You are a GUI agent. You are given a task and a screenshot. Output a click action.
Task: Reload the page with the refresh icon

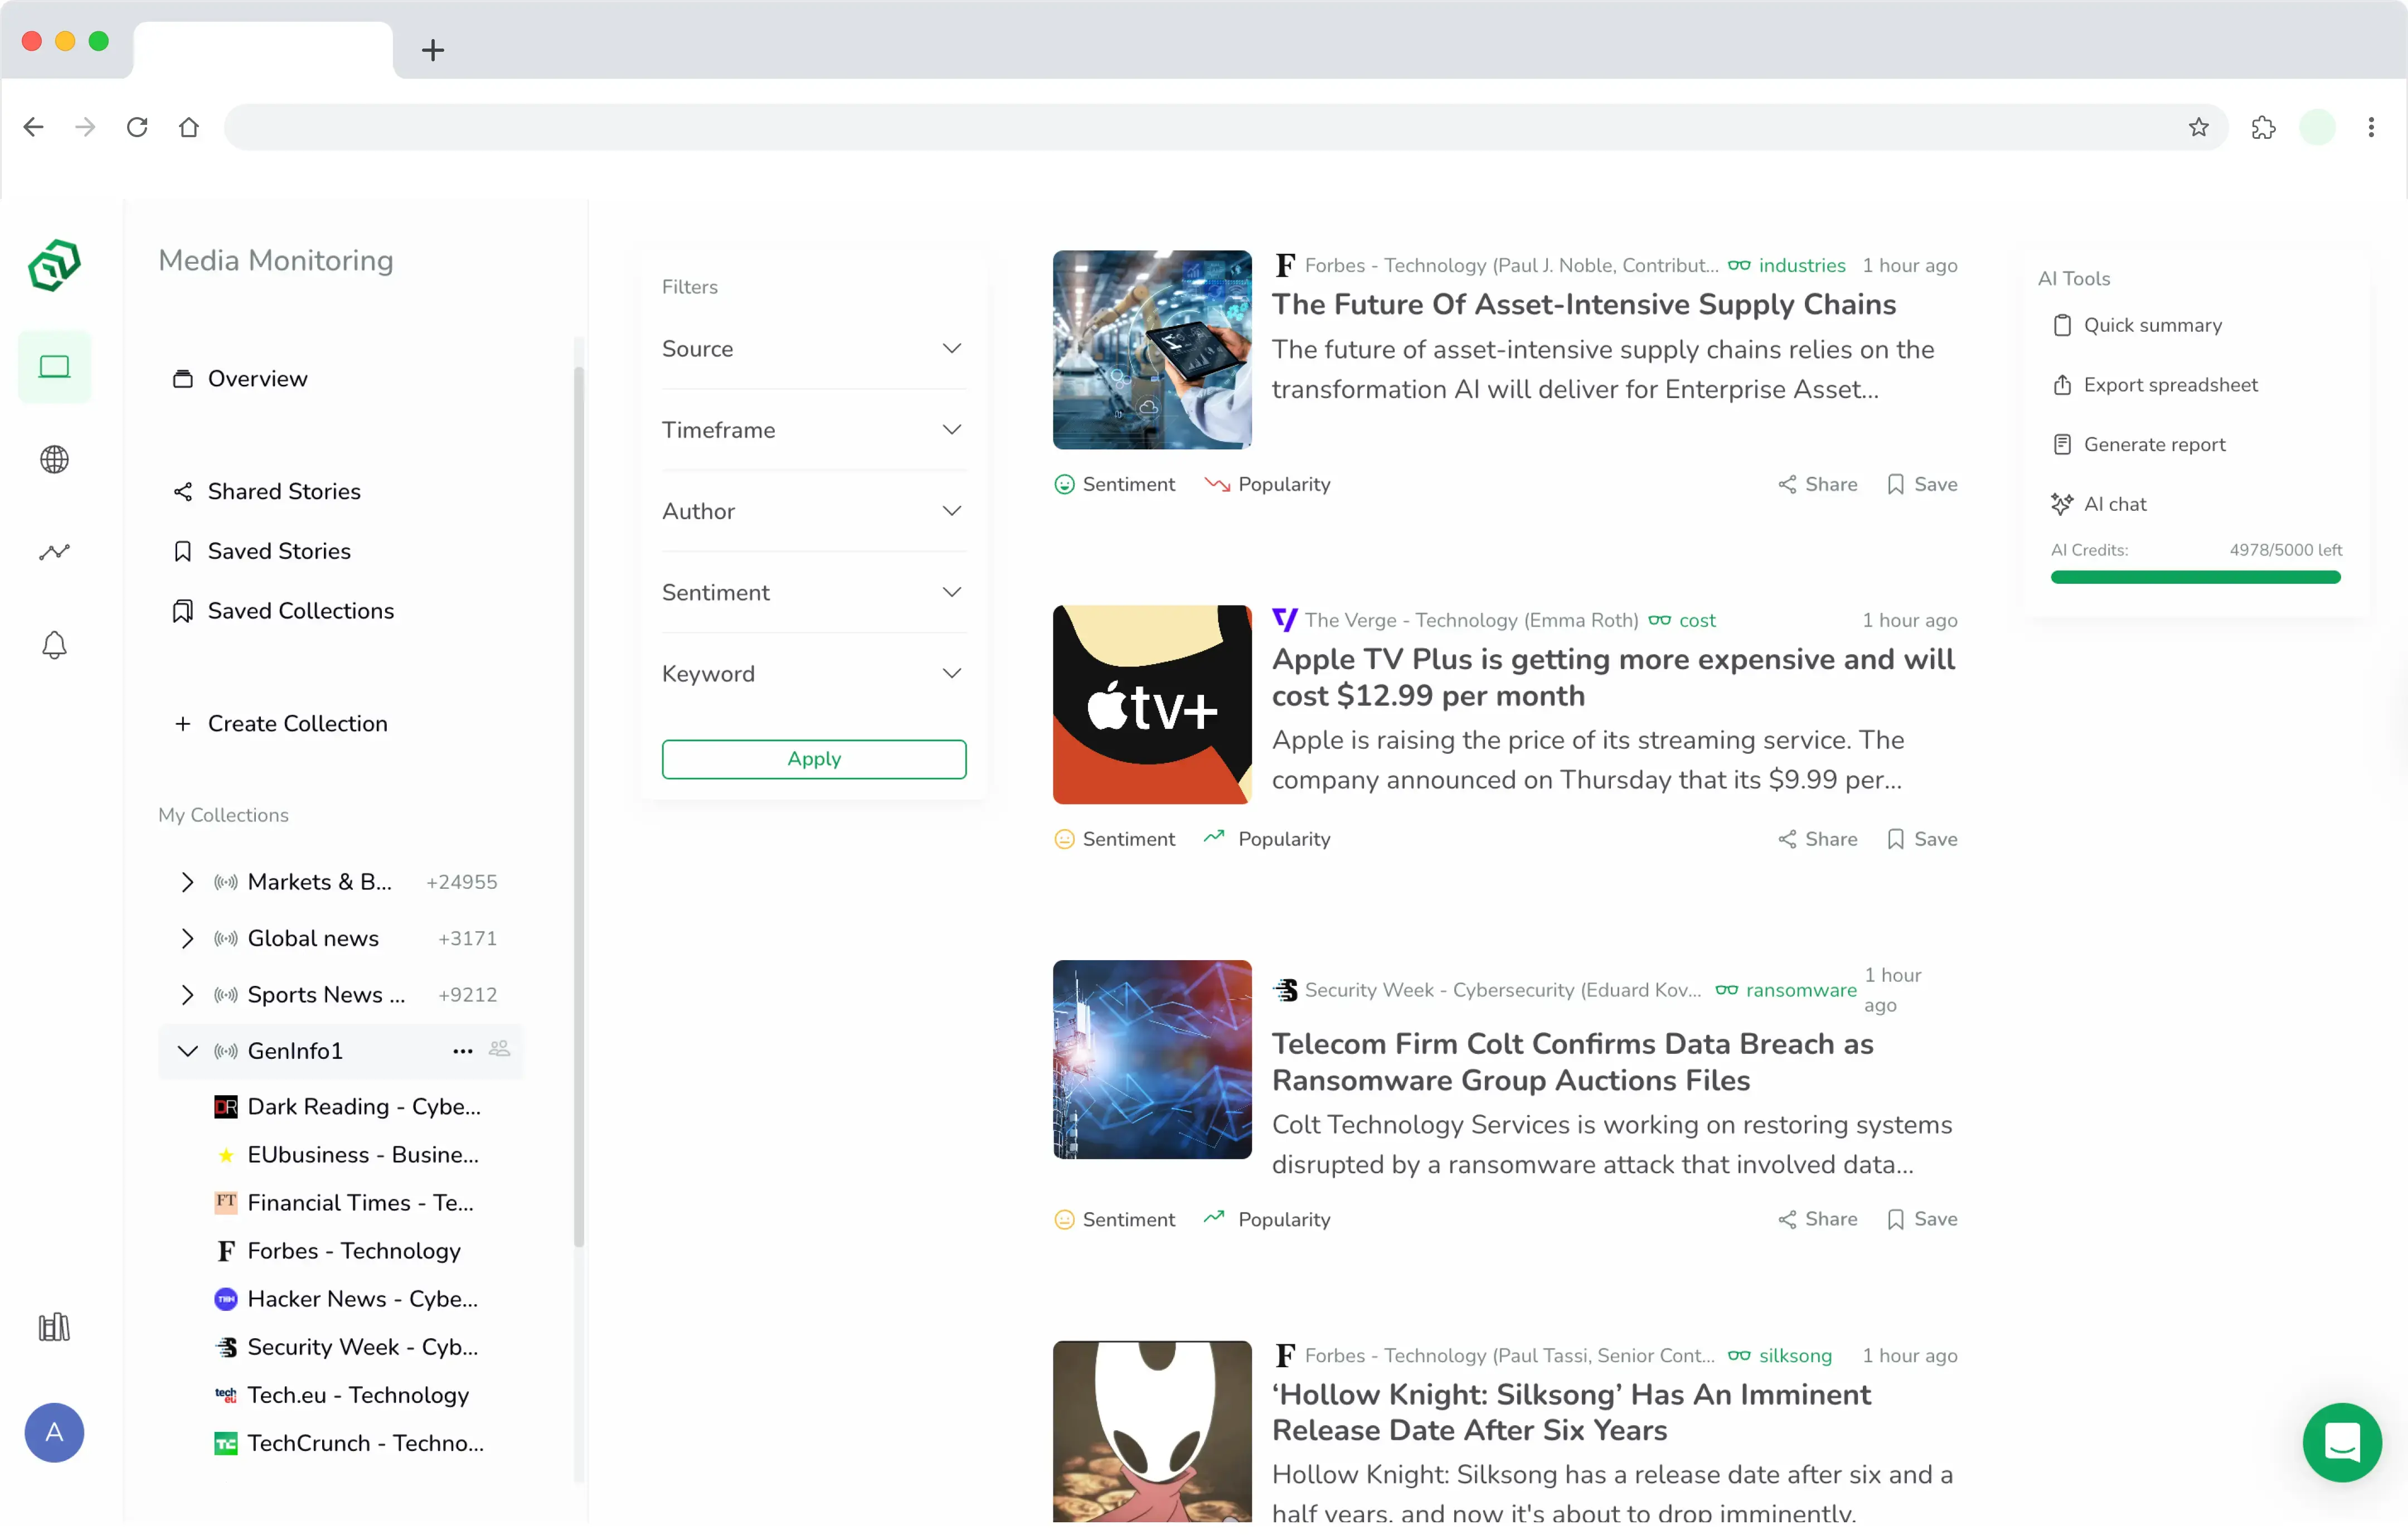click(x=137, y=127)
